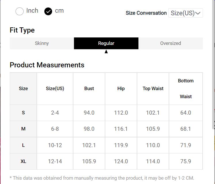Click the Inch label text
The image size is (215, 184).
tap(32, 11)
